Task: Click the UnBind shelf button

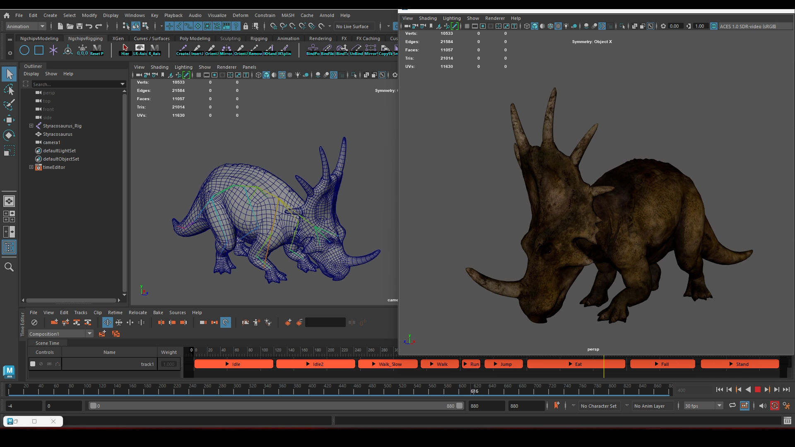Action: (356, 50)
